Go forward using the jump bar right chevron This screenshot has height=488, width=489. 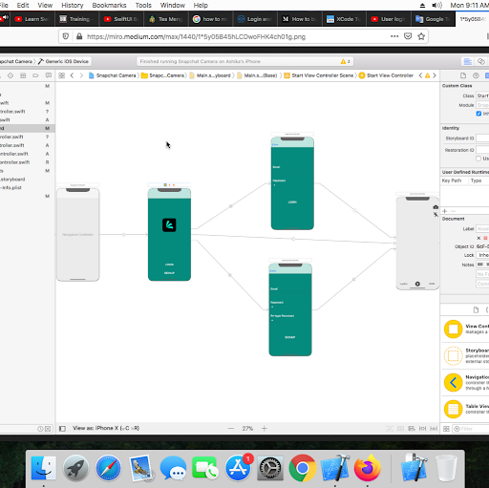pos(81,75)
